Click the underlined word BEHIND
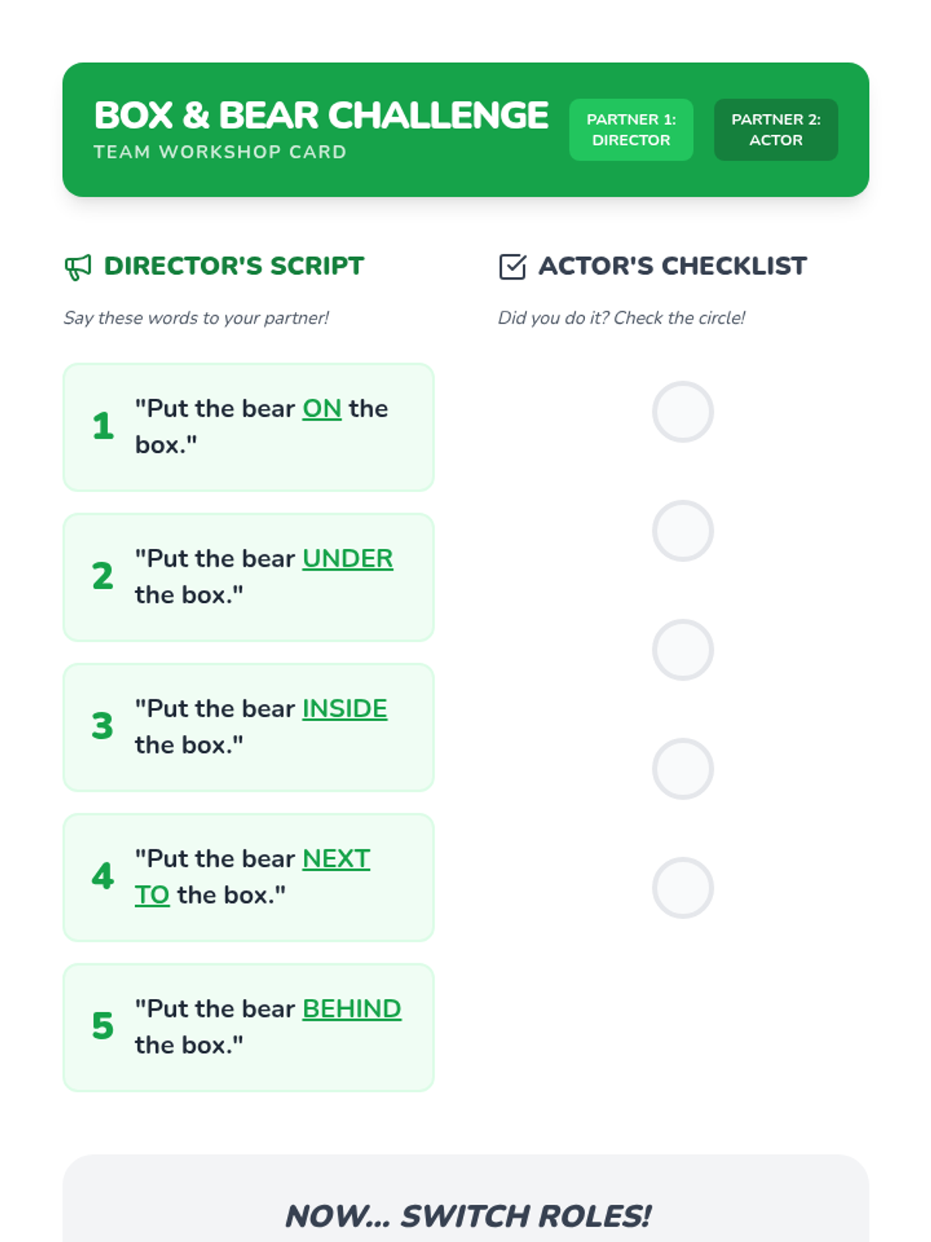931x1242 pixels. (x=351, y=1008)
